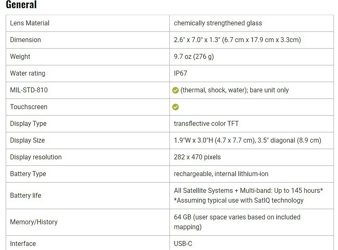Click the Battery life row label
This screenshot has width=338, height=250.
point(26,196)
